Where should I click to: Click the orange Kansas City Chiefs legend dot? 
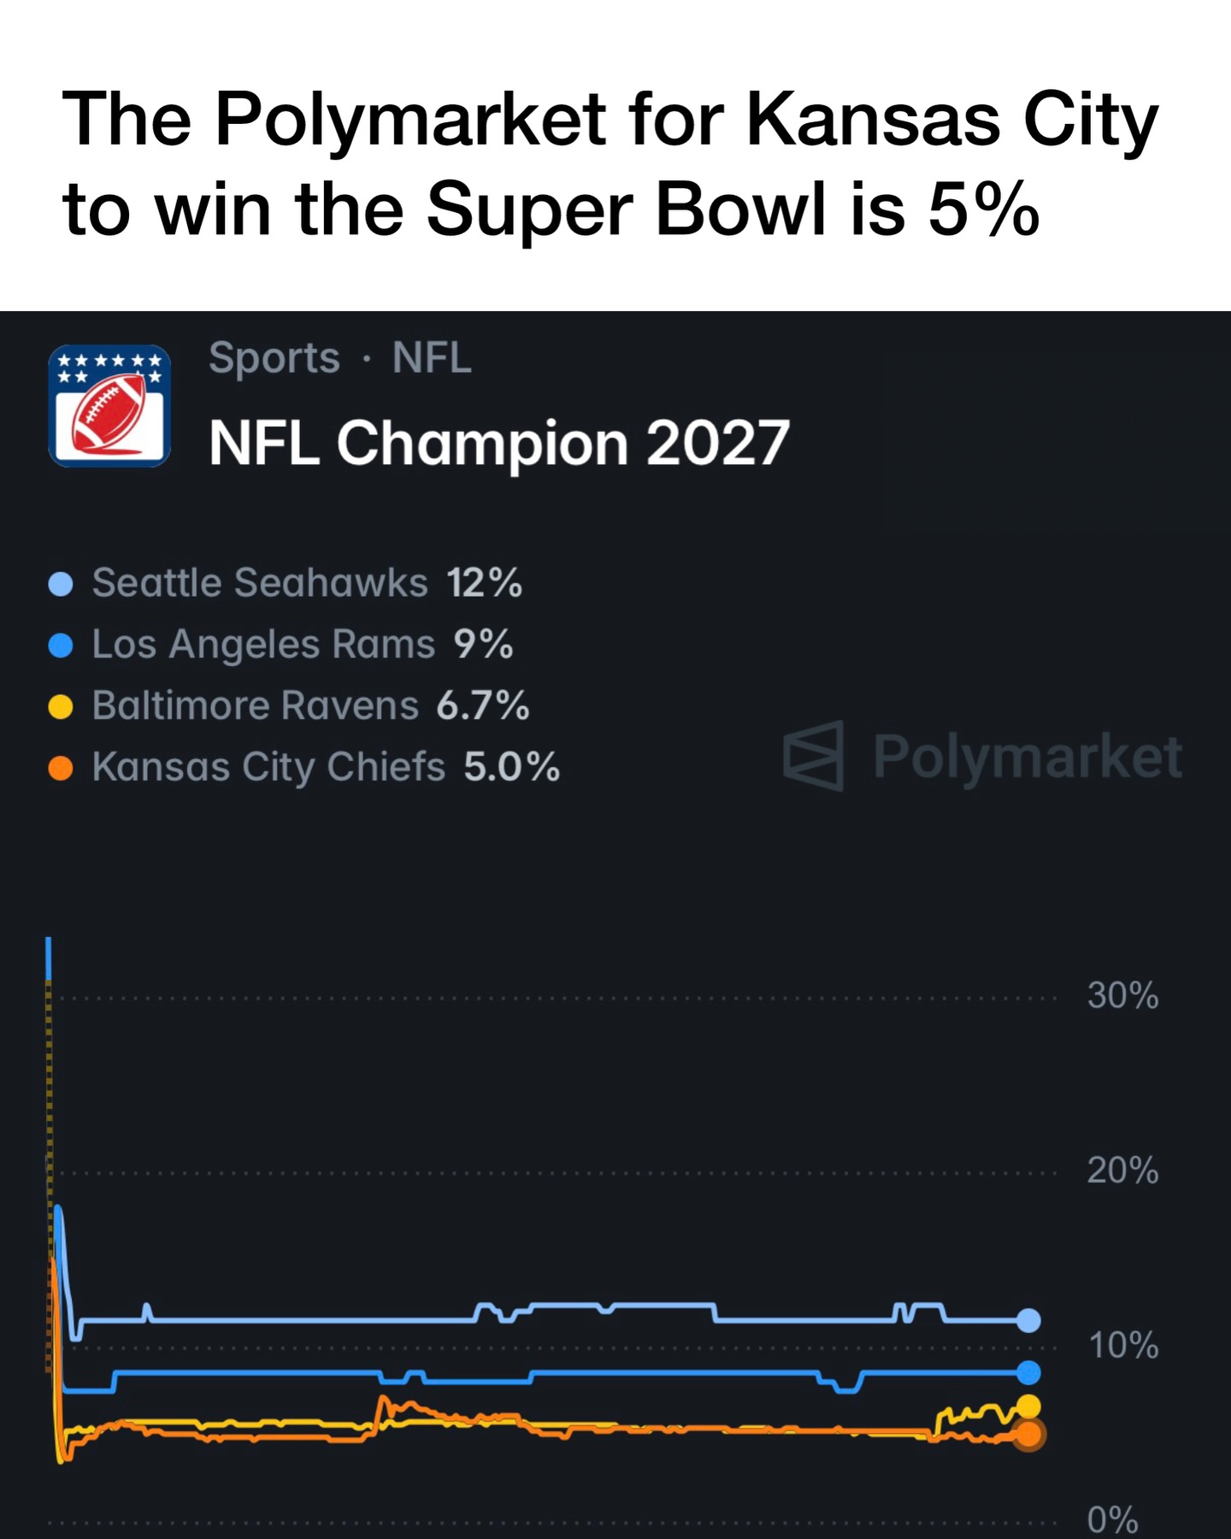point(61,768)
